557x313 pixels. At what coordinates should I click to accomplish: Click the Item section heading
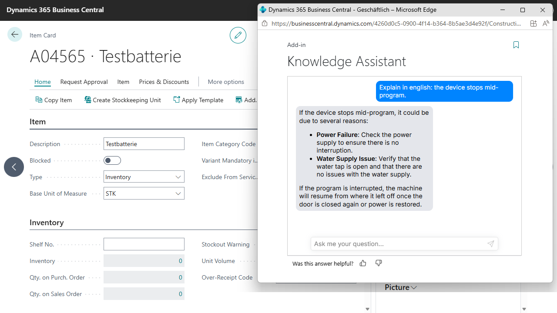(x=37, y=122)
